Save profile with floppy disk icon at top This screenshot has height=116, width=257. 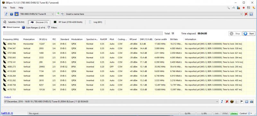(251, 14)
